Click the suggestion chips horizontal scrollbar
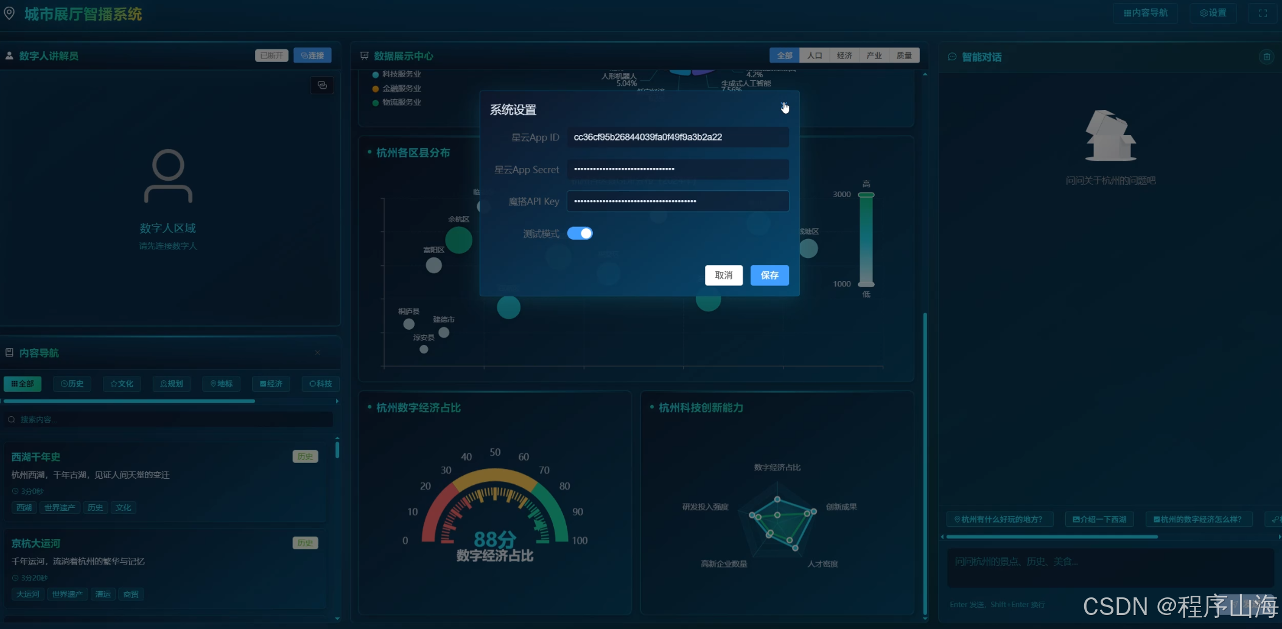1282x629 pixels. (1052, 537)
